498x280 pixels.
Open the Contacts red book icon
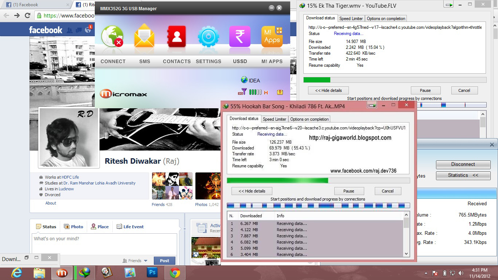(176, 36)
